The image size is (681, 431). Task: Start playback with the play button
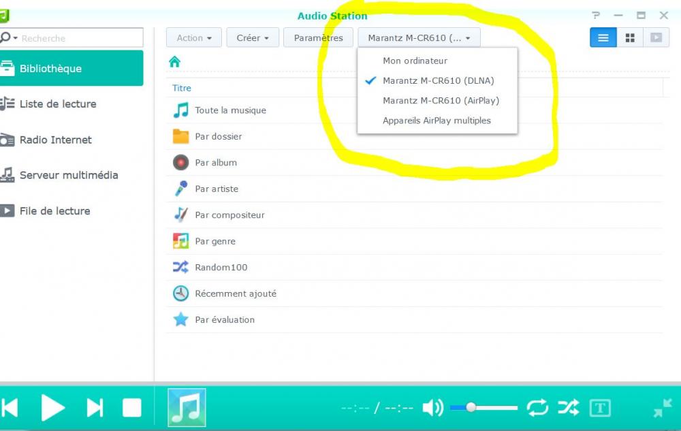[53, 408]
